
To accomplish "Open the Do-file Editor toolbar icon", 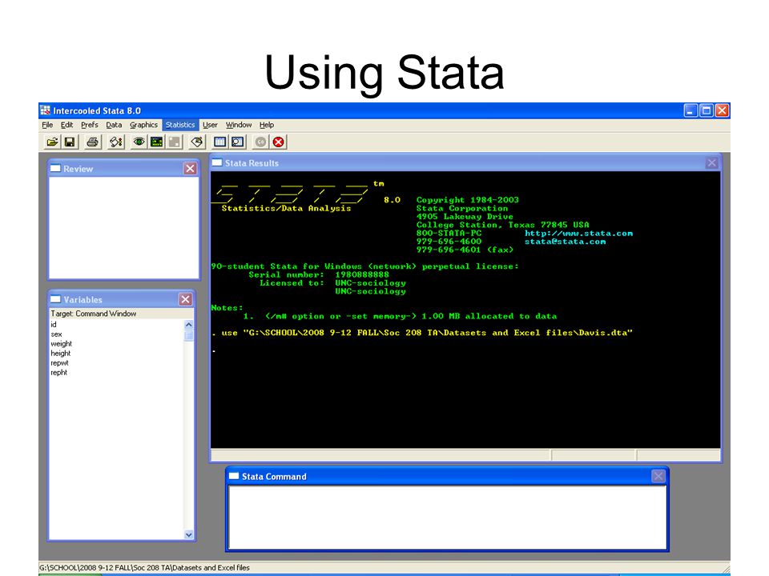I will pos(197,142).
